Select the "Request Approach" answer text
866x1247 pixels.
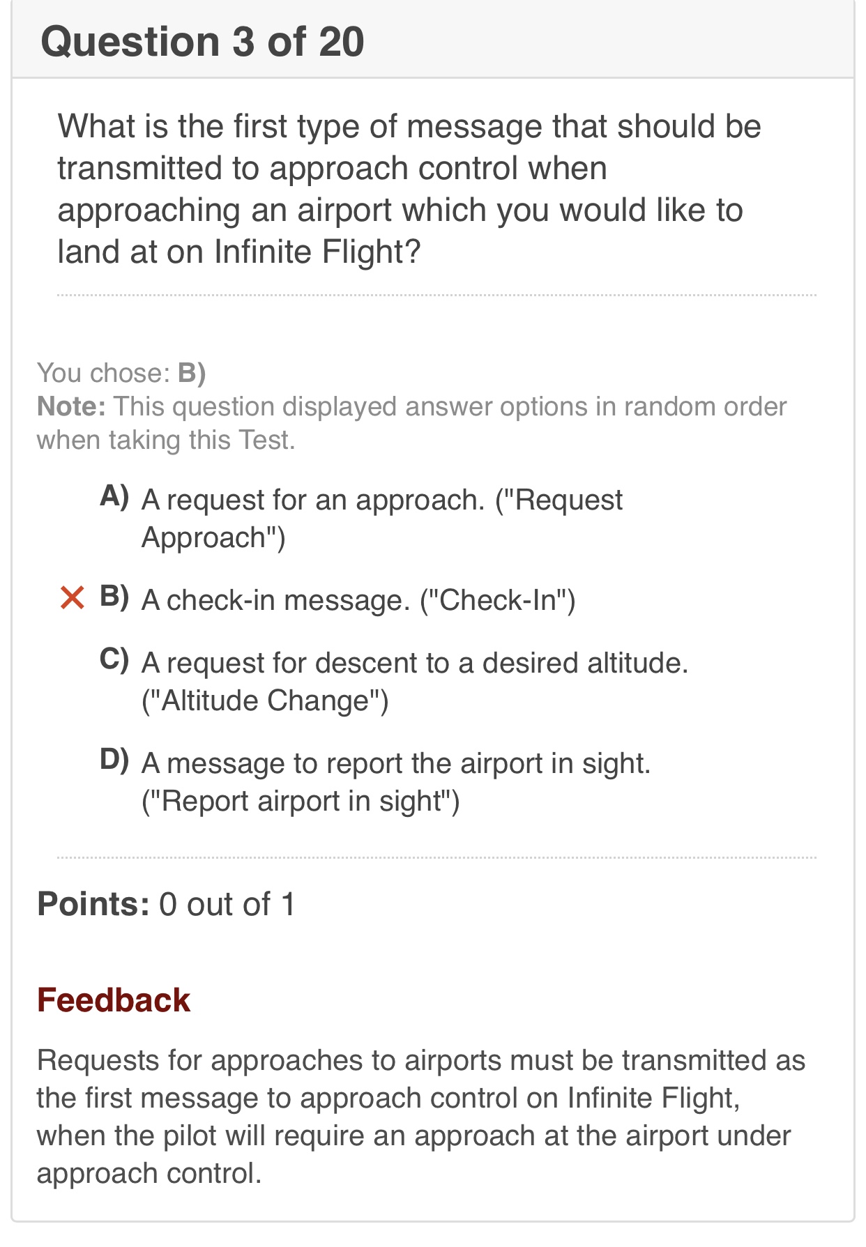(381, 518)
